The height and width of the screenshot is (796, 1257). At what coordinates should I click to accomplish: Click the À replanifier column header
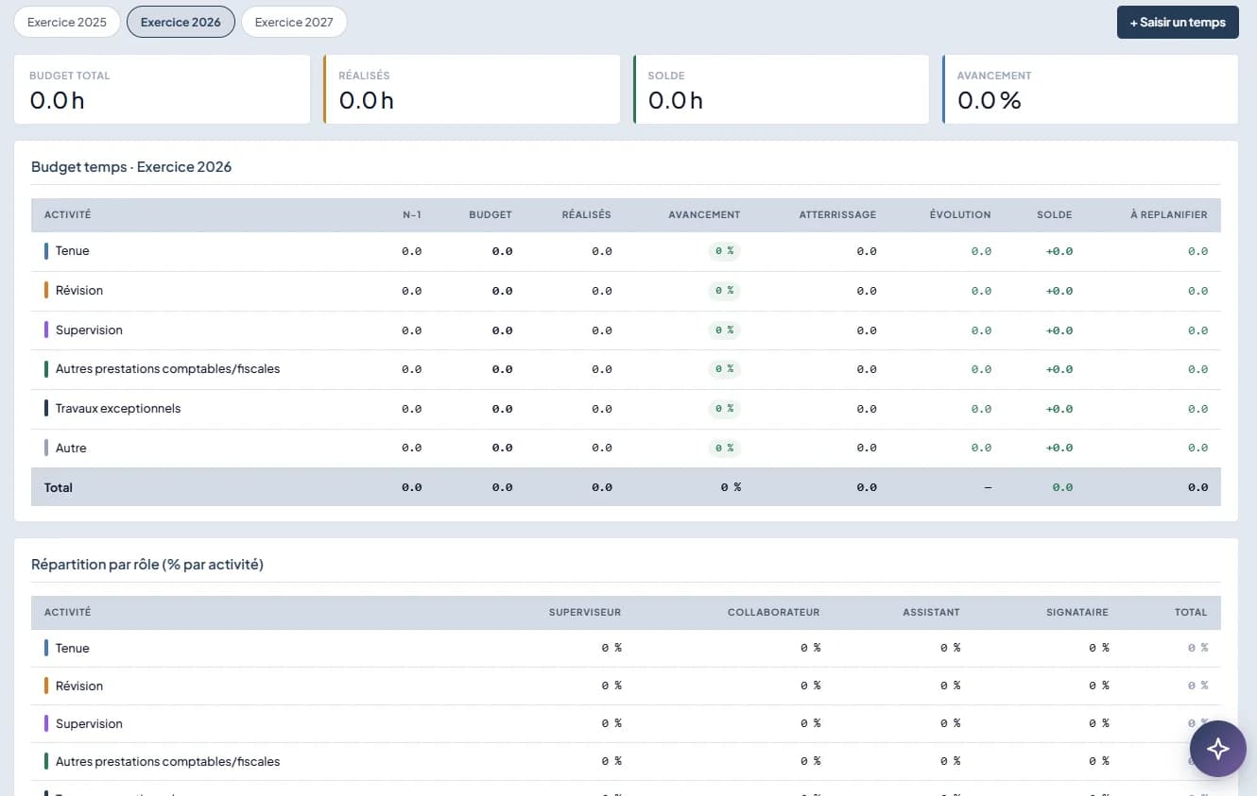[1169, 214]
